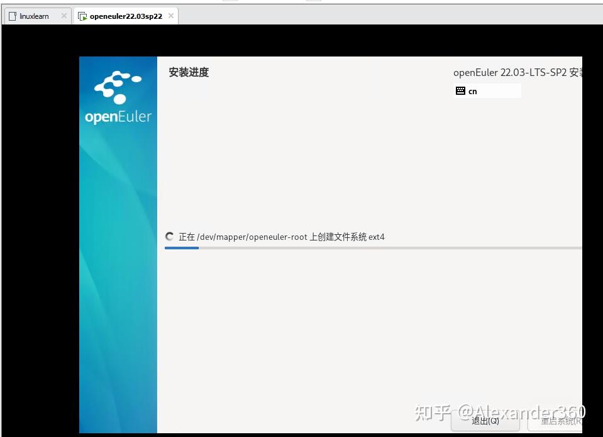Screen dimensions: 603x437
Task: Close the openeuler22.03sp22 tab
Action: tap(170, 16)
